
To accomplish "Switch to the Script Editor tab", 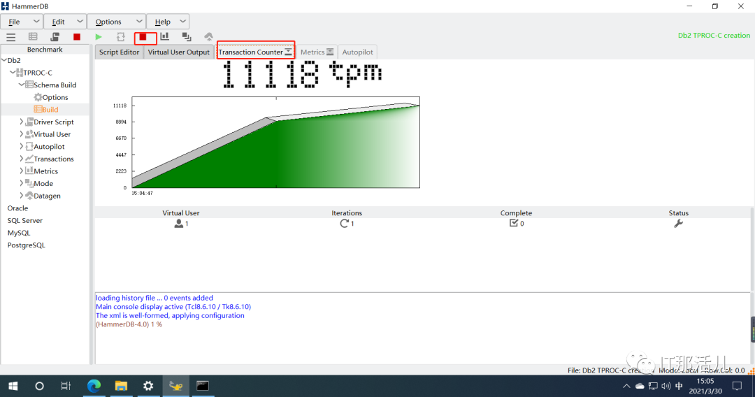I will [x=119, y=52].
